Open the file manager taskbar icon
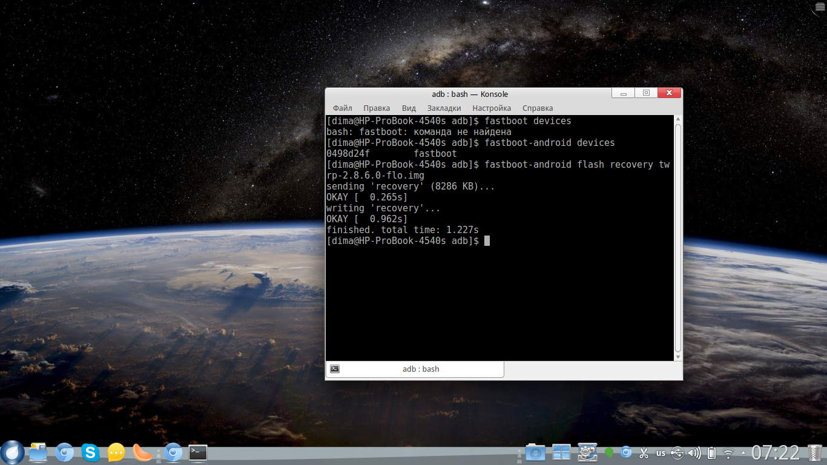This screenshot has height=465, width=827. point(38,452)
